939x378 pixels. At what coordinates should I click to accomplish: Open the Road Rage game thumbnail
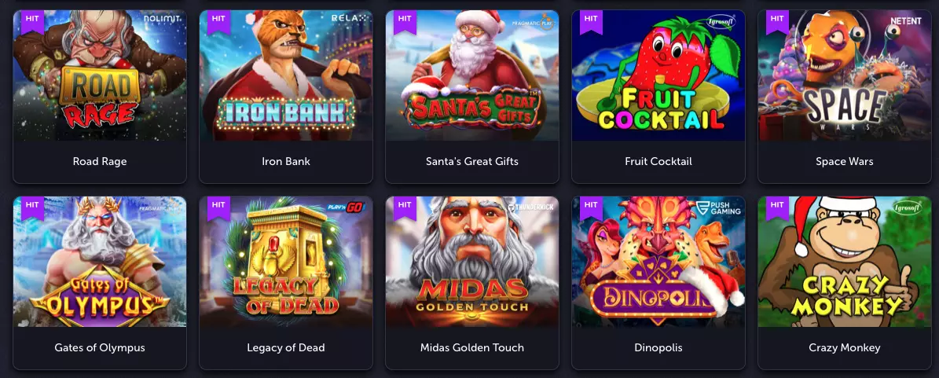coord(100,75)
